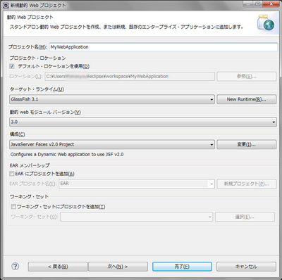Viewport: 282px width, 280px height.
Task: Click the New Runtime(R)... button
Action: [247, 99]
